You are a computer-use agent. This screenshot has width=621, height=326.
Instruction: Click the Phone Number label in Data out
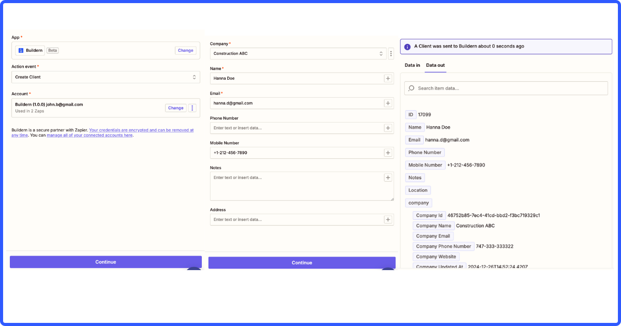(425, 153)
